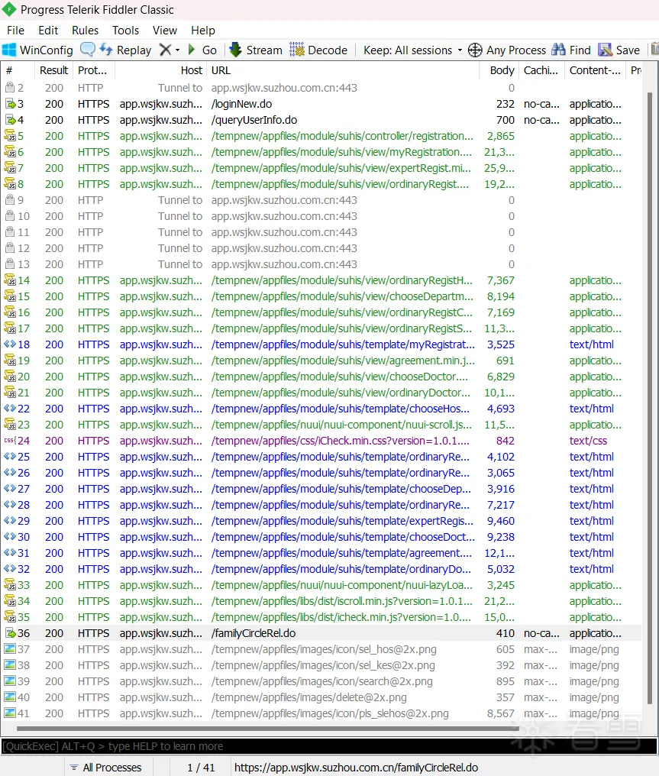Select the delete@2x.png session URL

coord(309,697)
